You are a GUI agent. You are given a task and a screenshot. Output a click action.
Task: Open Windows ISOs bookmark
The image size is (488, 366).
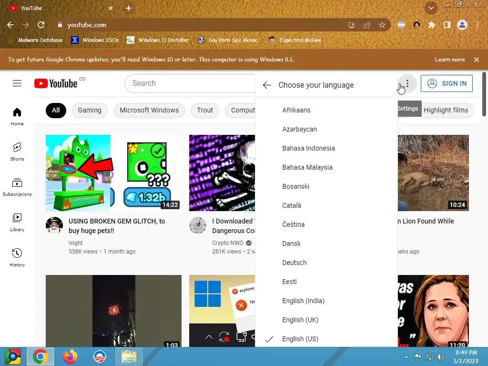click(95, 40)
